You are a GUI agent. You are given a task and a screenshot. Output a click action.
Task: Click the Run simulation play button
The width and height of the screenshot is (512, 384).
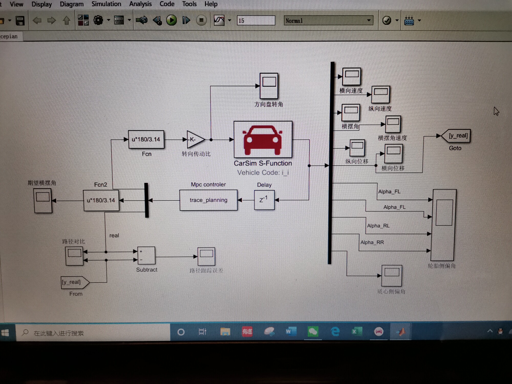[x=171, y=20]
